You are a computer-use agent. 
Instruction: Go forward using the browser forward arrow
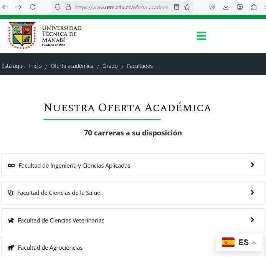click(19, 7)
